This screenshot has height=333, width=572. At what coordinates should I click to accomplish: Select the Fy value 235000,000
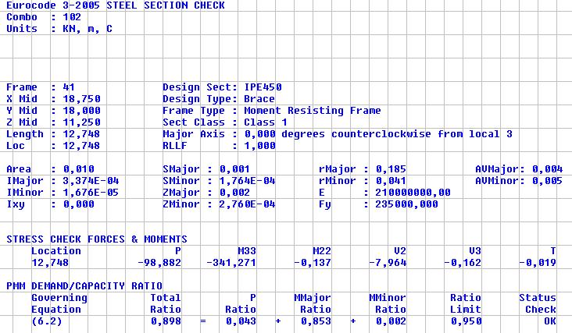click(407, 204)
